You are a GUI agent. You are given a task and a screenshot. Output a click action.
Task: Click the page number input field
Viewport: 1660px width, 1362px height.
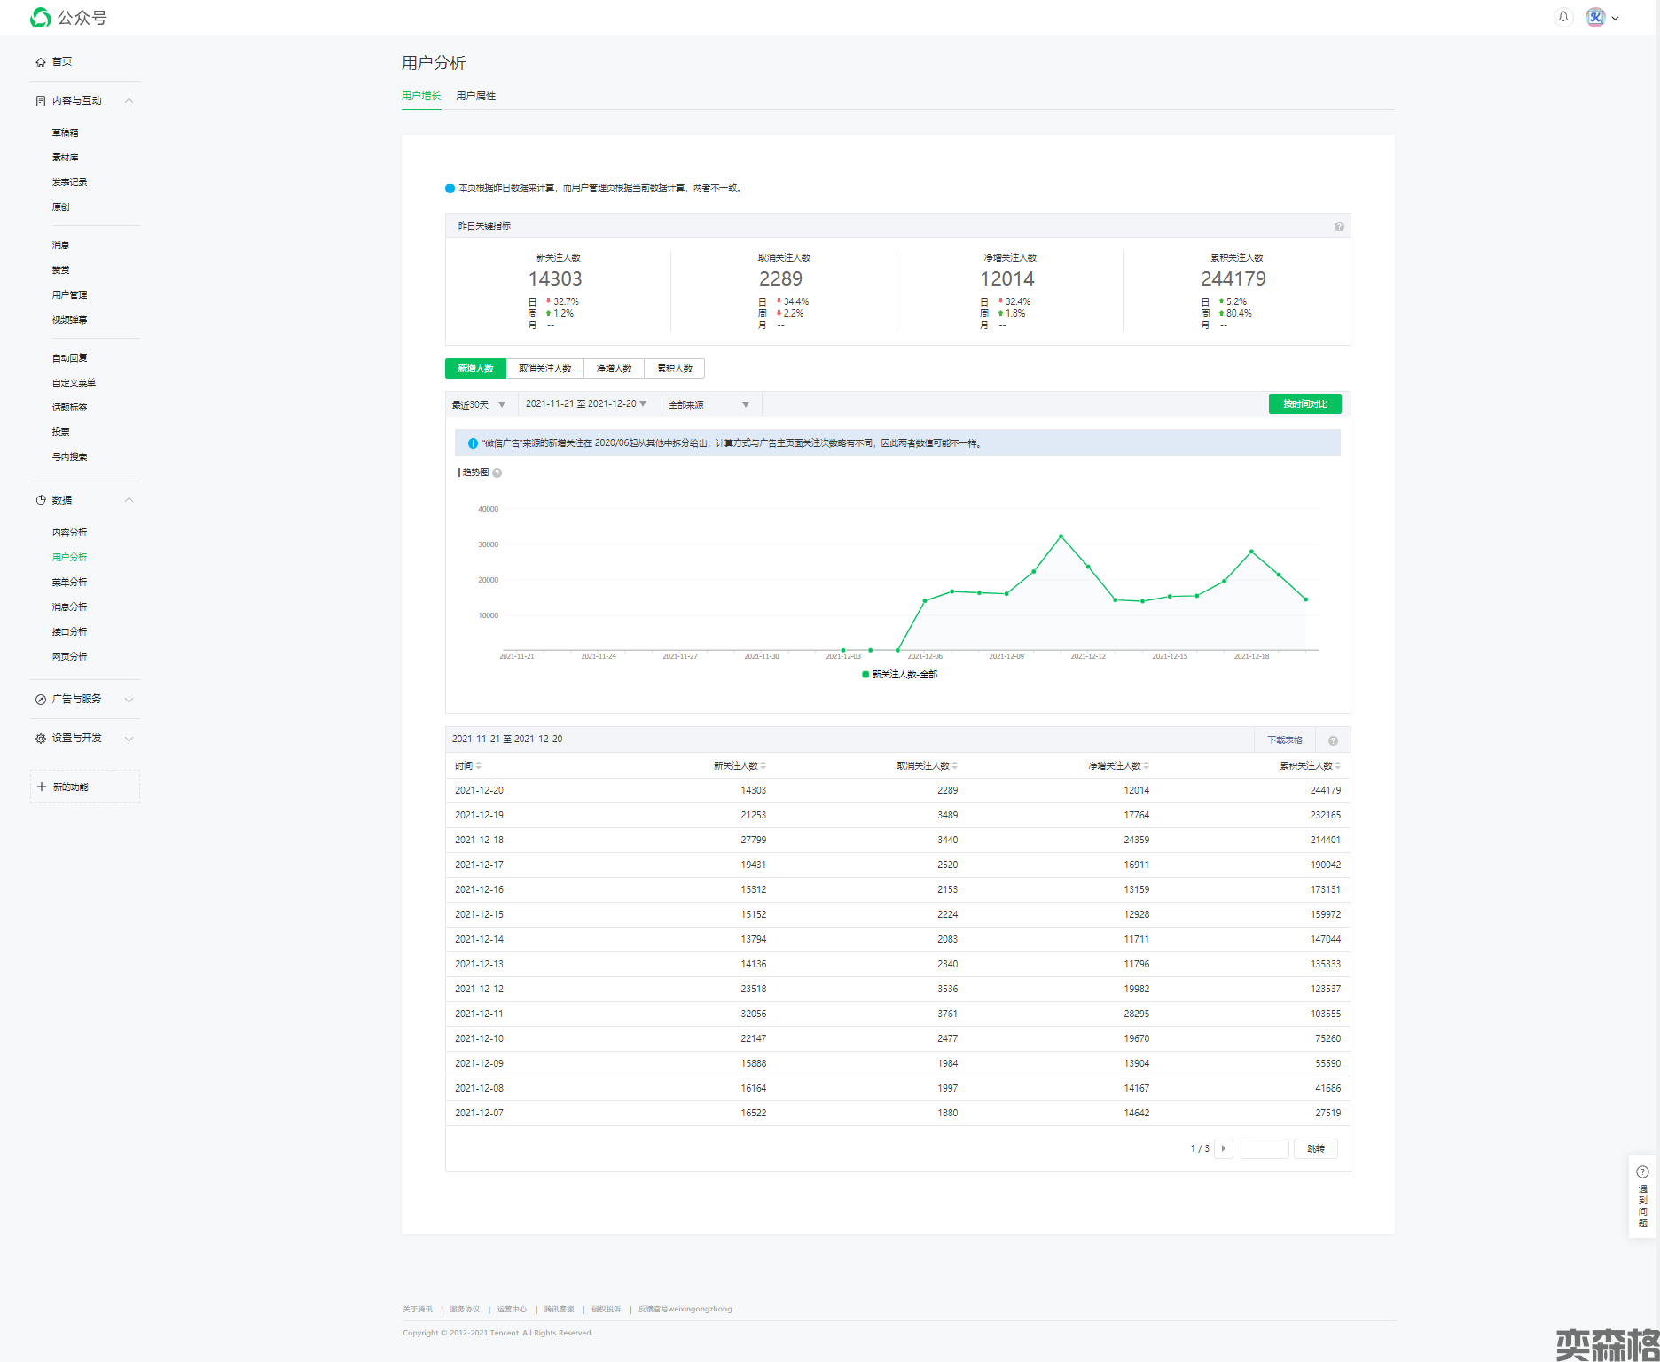(1264, 1149)
